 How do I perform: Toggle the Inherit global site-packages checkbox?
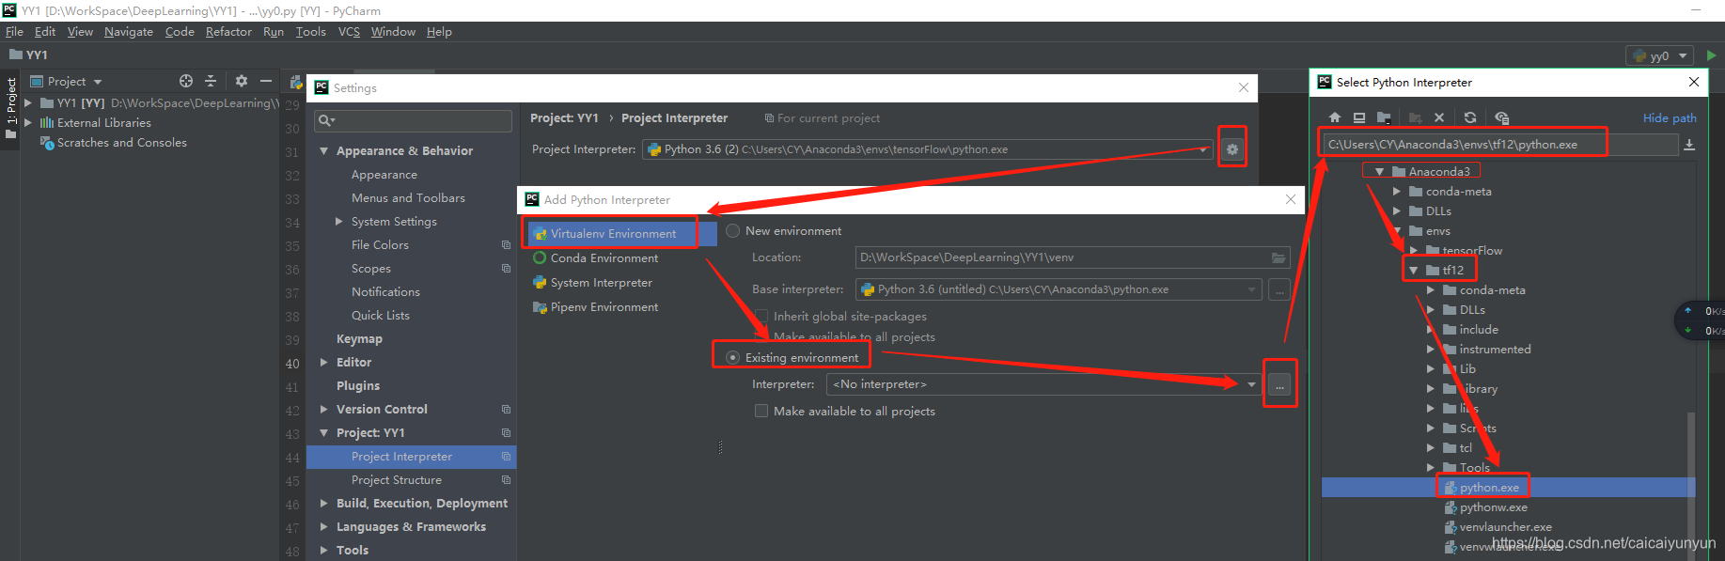[761, 317]
